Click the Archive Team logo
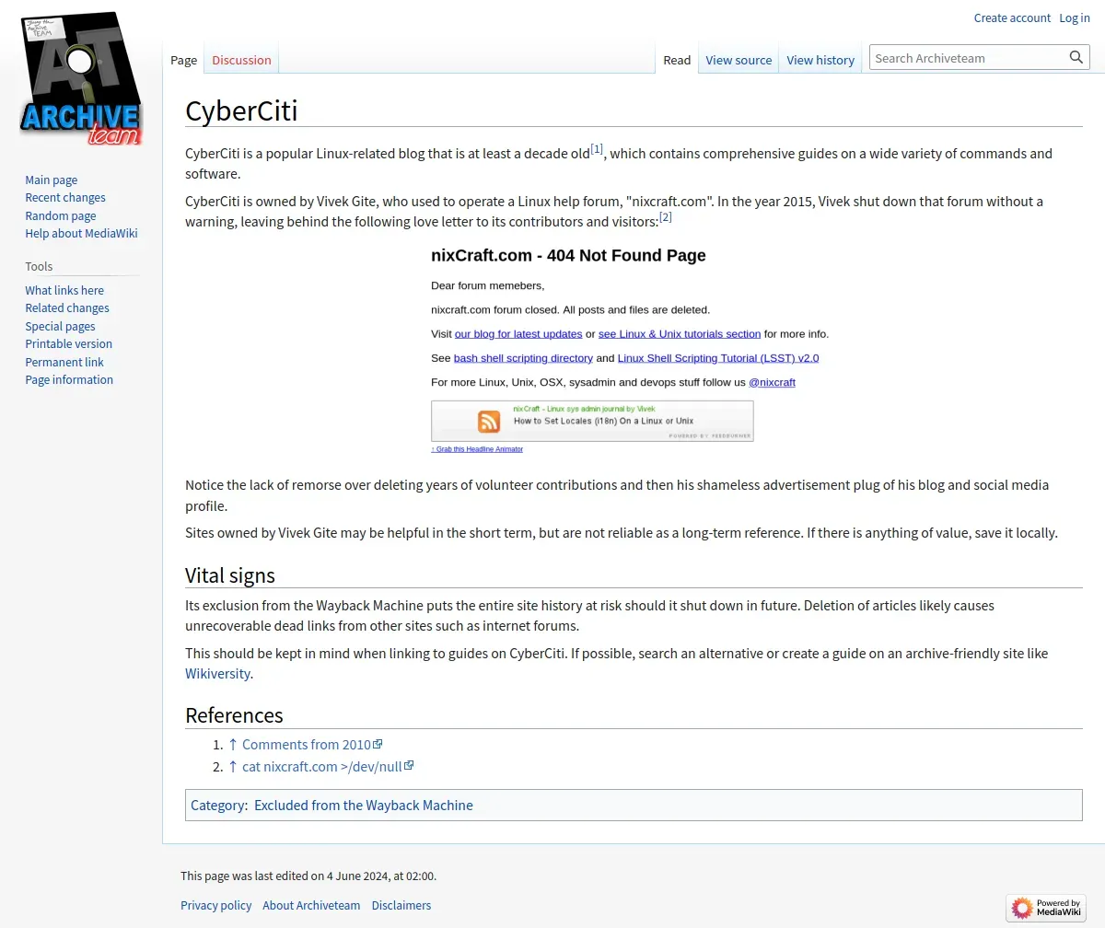The height and width of the screenshot is (928, 1105). (81, 79)
